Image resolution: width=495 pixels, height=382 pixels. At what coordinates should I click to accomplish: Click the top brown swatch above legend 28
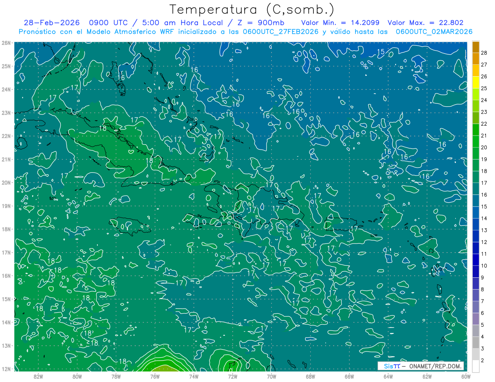[x=476, y=47]
